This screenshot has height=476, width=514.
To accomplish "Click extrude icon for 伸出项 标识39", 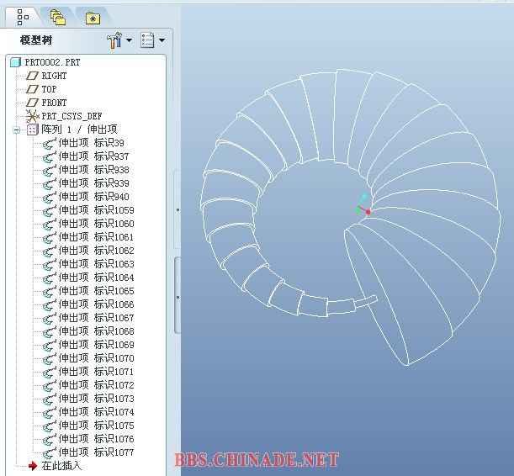I will [50, 143].
